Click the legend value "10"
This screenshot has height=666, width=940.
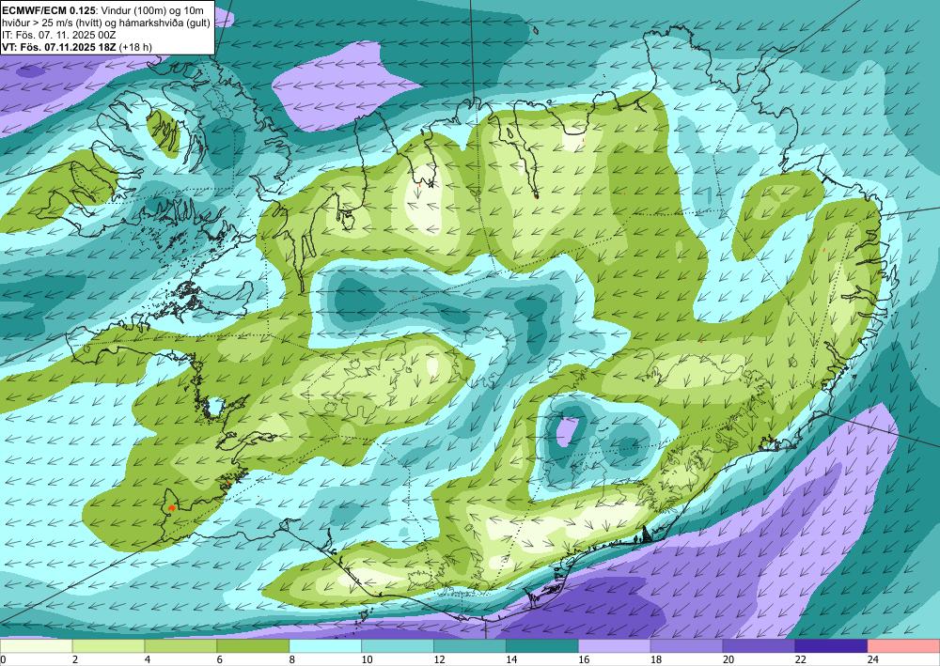367,660
